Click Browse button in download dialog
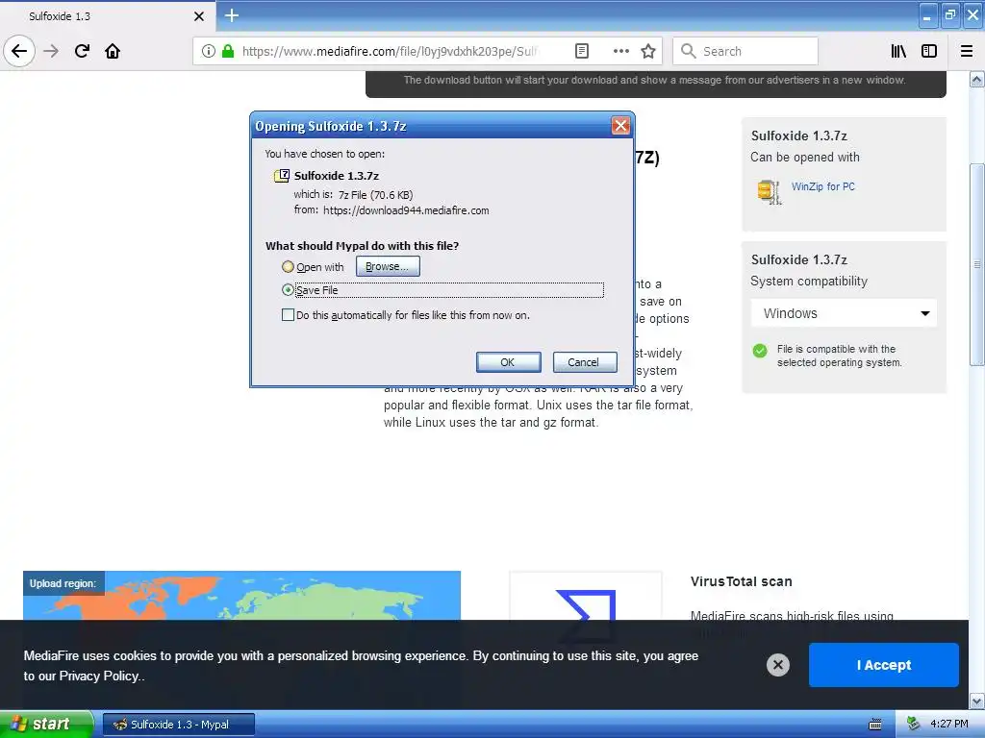Image resolution: width=985 pixels, height=738 pixels. 388,266
